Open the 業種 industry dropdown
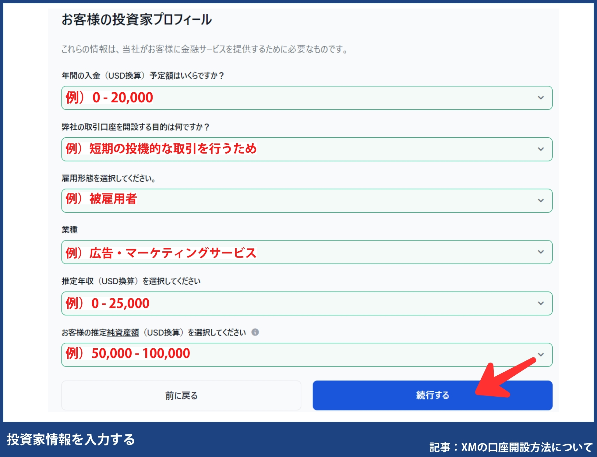Image resolution: width=597 pixels, height=457 pixels. click(x=307, y=252)
